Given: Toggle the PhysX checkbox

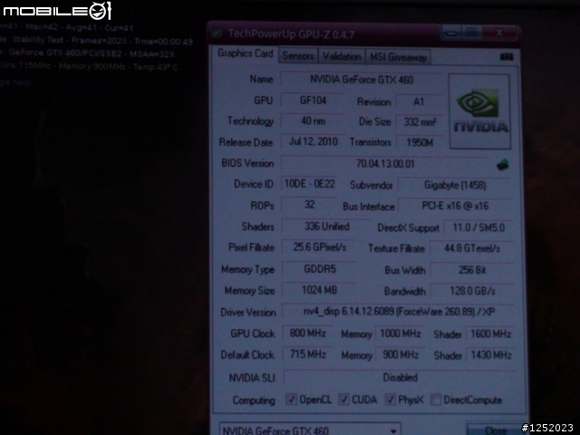Looking at the screenshot, I should pos(391,399).
